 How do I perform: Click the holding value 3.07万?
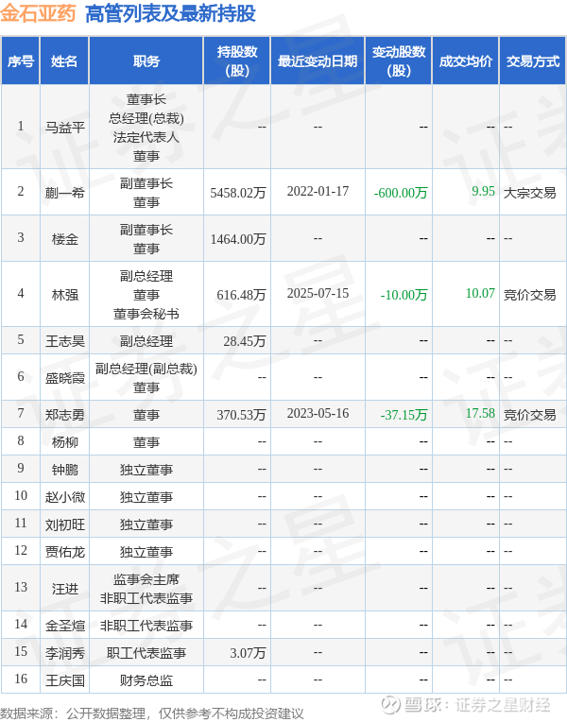(248, 653)
